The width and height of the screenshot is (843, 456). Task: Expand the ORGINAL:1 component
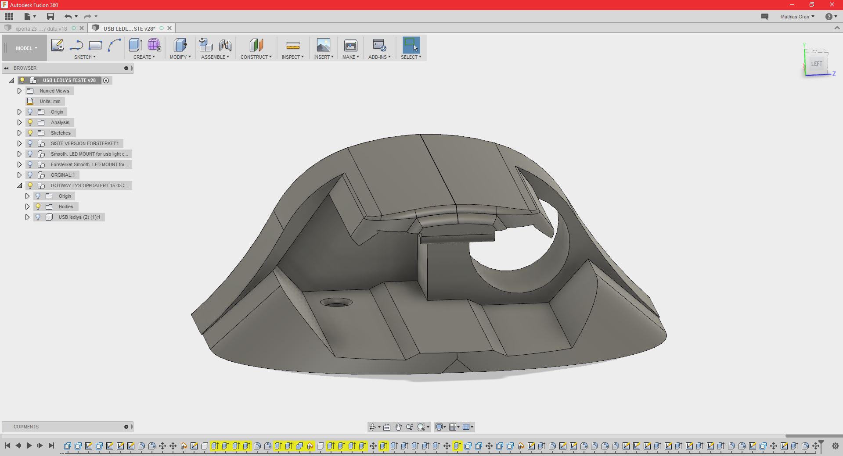click(19, 175)
